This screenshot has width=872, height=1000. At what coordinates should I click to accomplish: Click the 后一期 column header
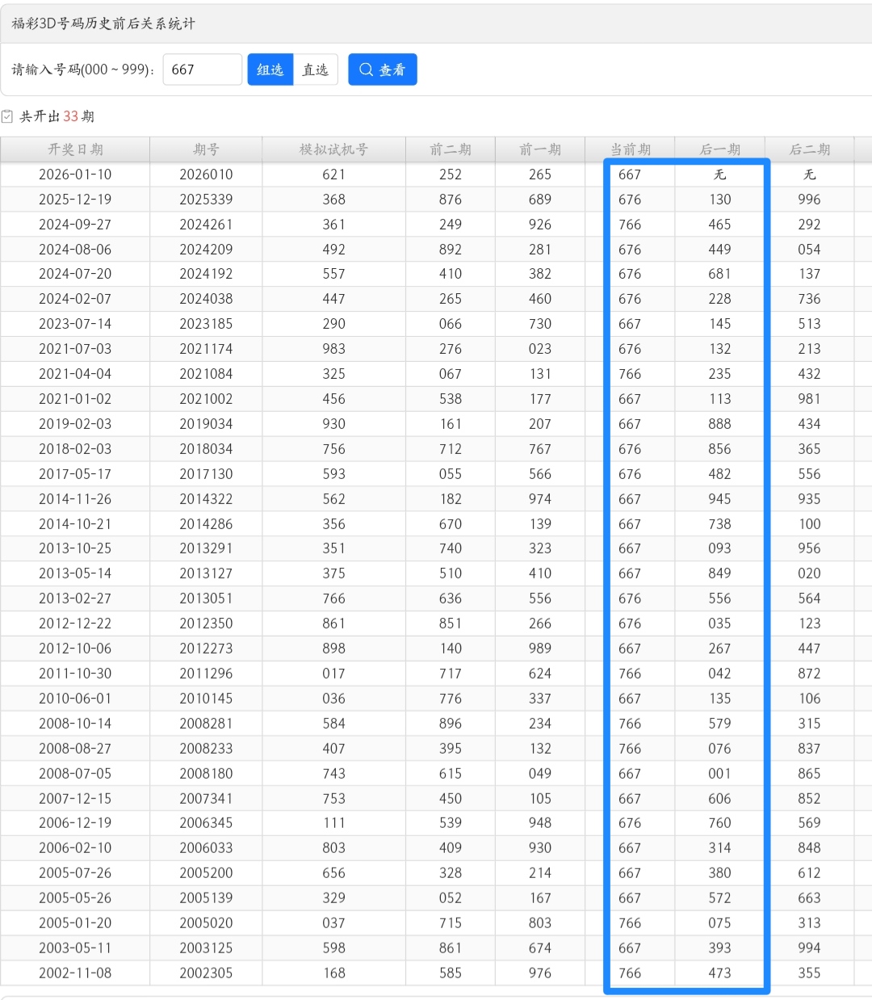click(719, 149)
